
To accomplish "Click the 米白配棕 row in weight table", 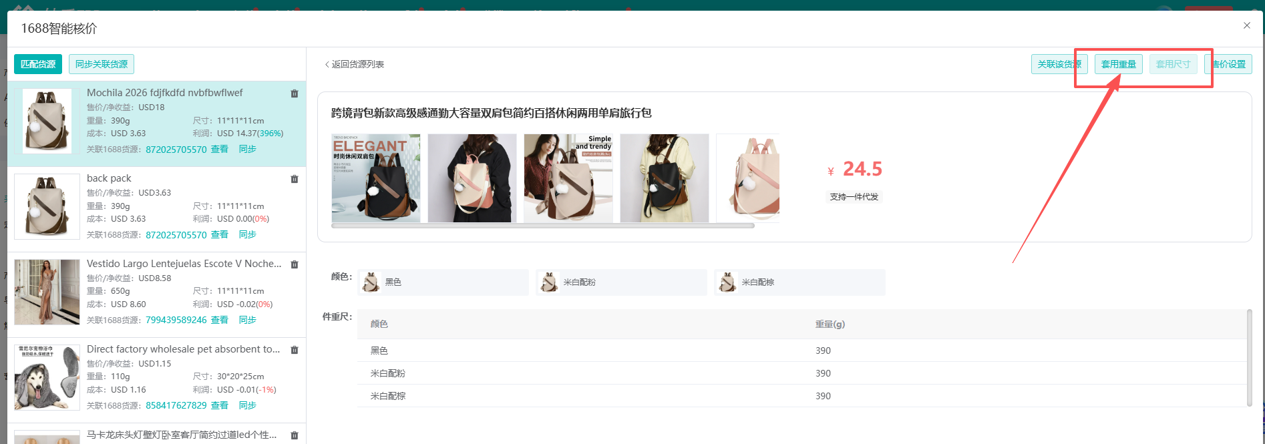I will 802,396.
